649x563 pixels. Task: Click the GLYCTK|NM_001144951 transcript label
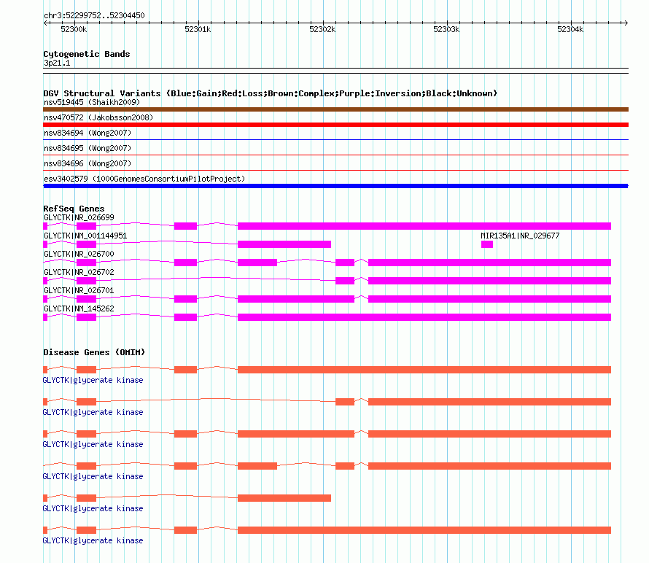pyautogui.click(x=85, y=236)
